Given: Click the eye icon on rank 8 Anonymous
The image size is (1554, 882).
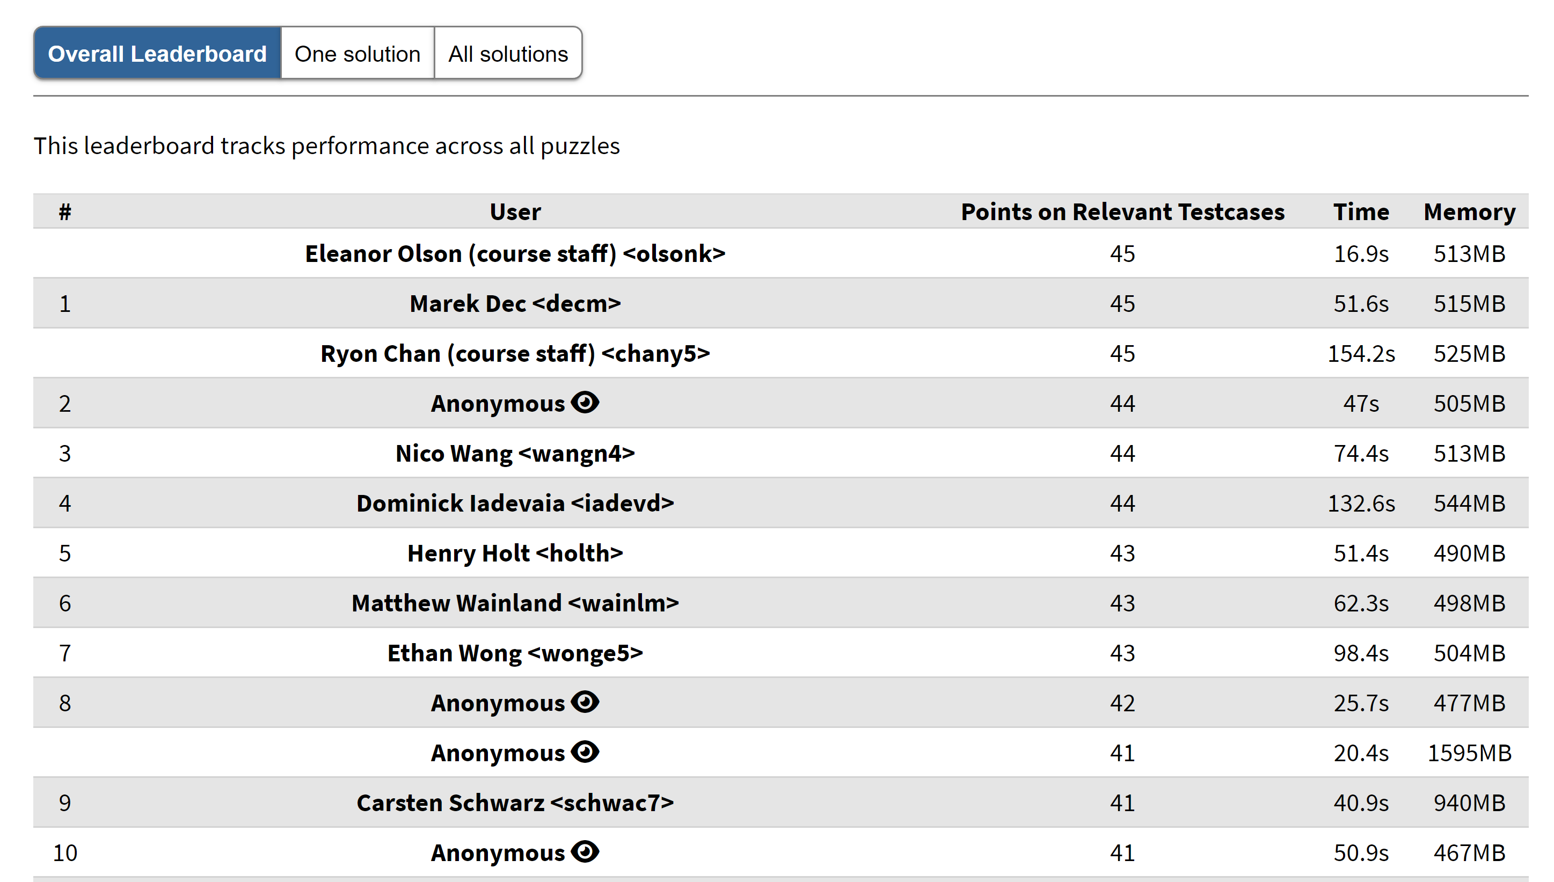Looking at the screenshot, I should pyautogui.click(x=585, y=702).
